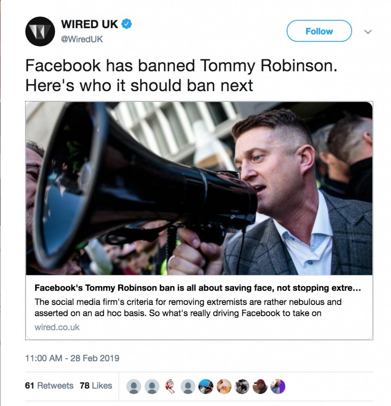Image resolution: width=391 pixels, height=406 pixels.
Task: Click the blue verified badge icon
Action: coord(126,24)
